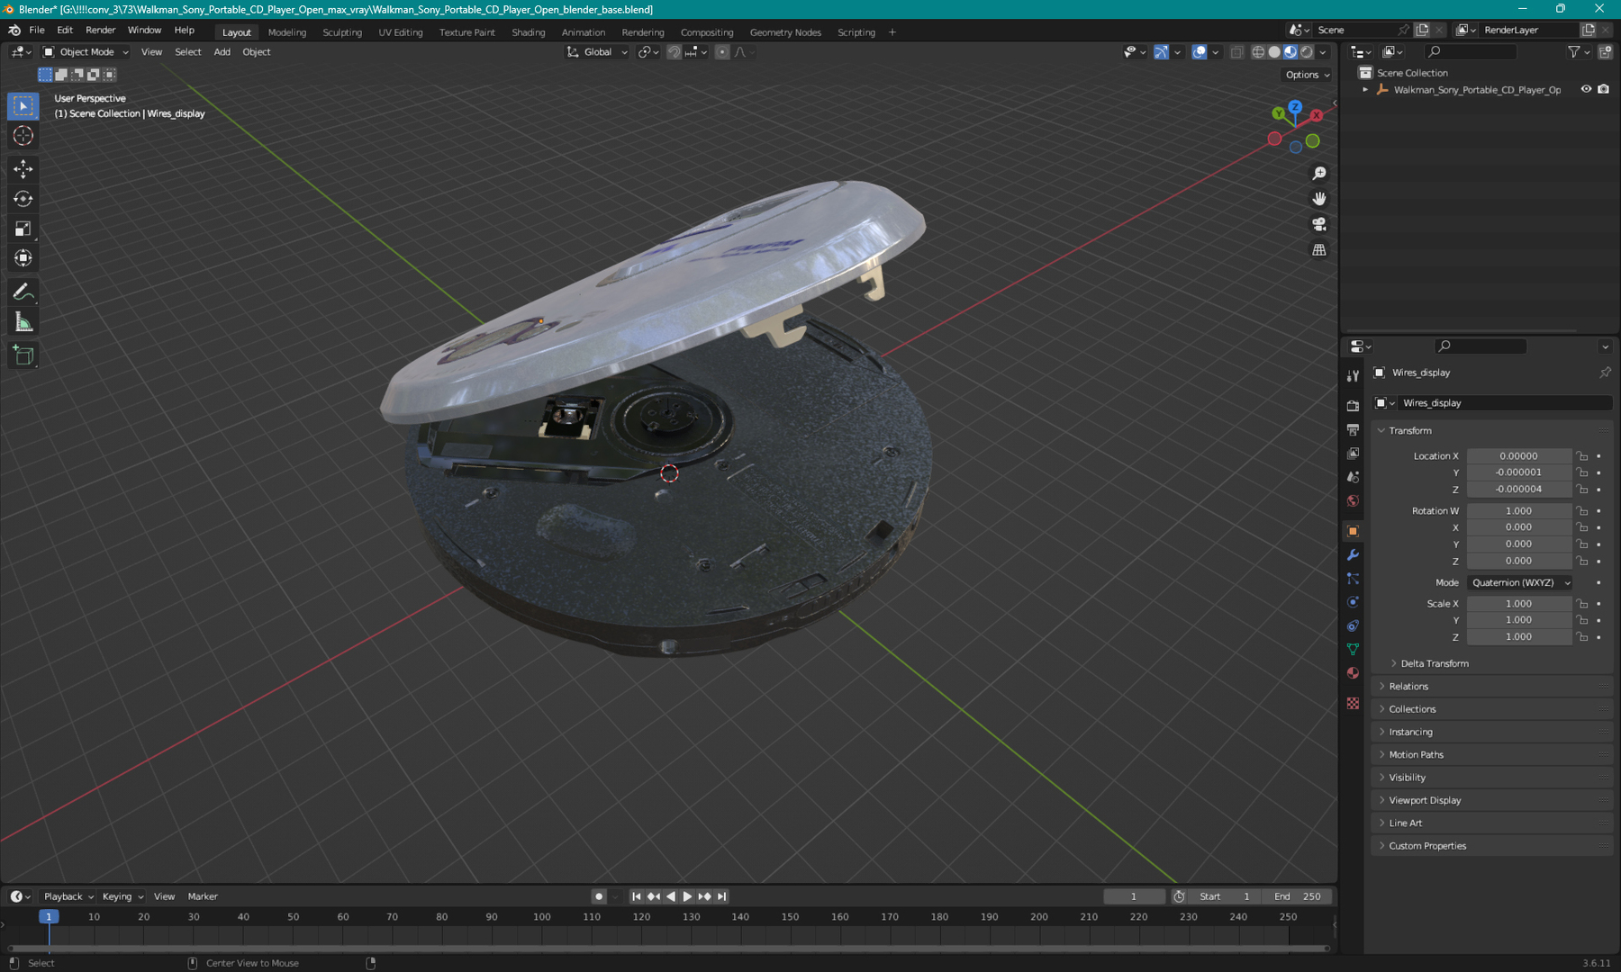Open the Object Data properties tab
This screenshot has height=972, width=1621.
point(1353,649)
